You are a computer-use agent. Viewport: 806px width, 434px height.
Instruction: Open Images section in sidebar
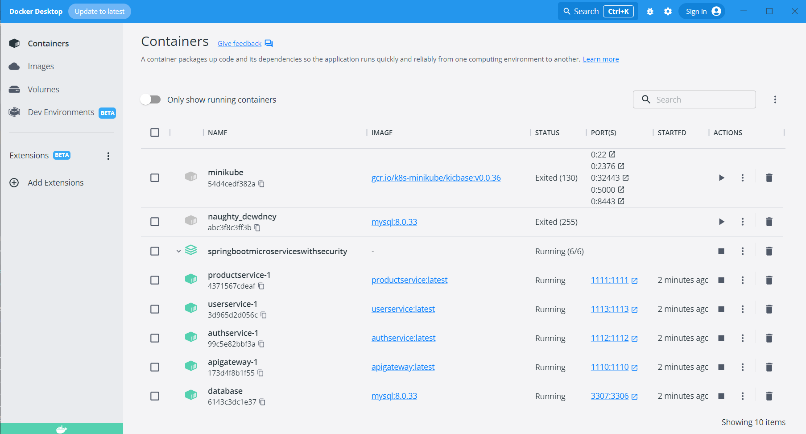tap(41, 66)
